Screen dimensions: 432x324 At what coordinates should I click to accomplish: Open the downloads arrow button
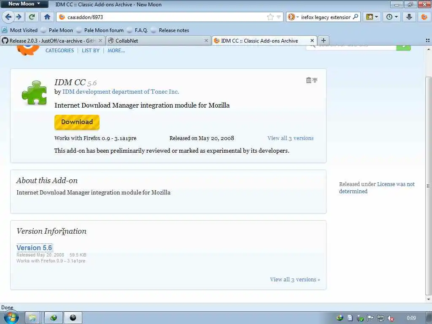click(409, 17)
